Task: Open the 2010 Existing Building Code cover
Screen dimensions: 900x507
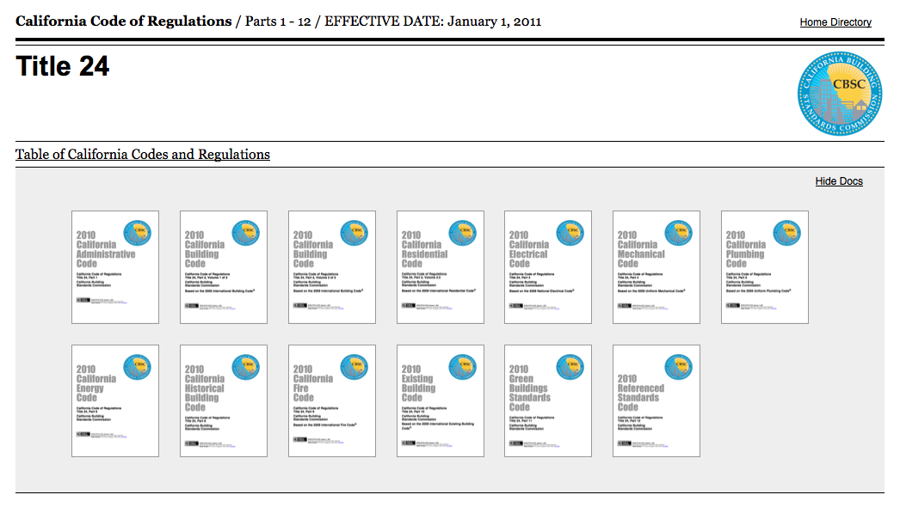Action: pos(440,401)
